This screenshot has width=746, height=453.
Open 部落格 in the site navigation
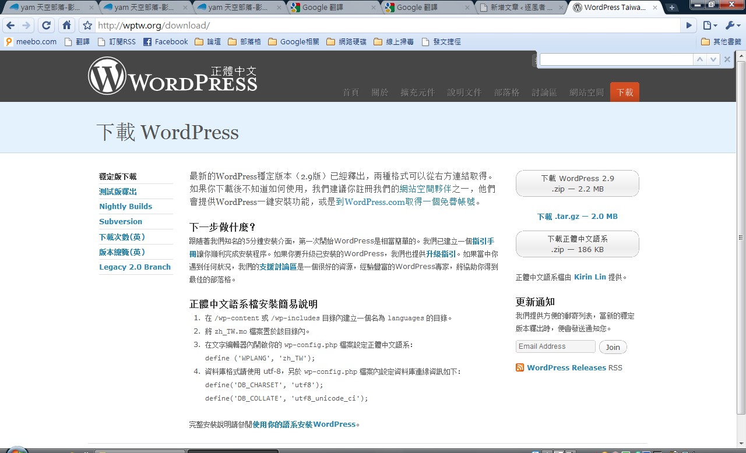click(507, 93)
